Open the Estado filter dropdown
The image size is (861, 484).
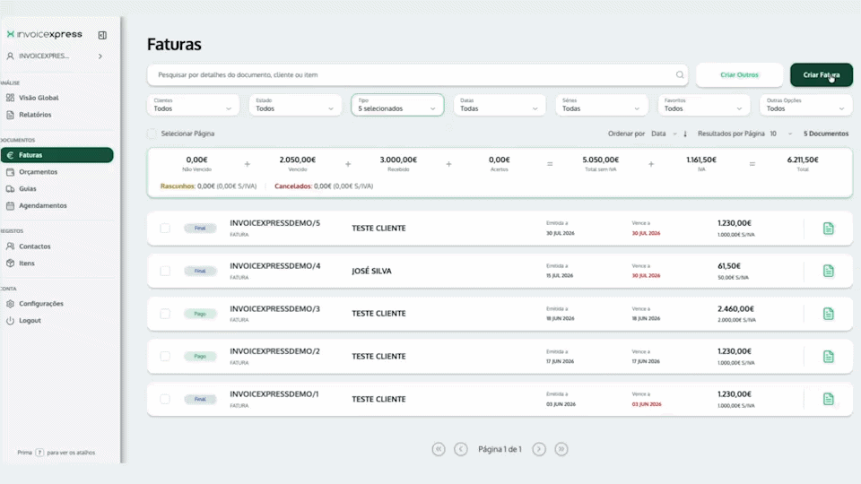coord(295,105)
